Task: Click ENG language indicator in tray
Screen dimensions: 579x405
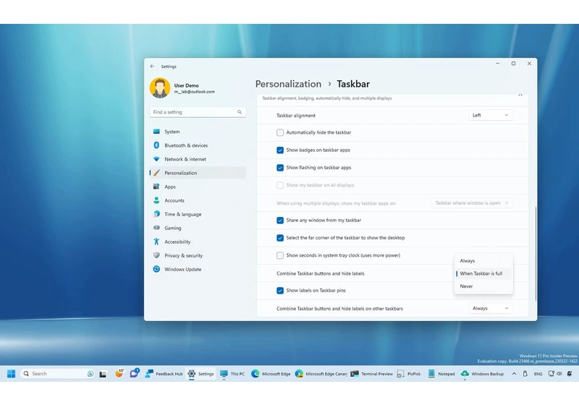Action: click(x=538, y=374)
